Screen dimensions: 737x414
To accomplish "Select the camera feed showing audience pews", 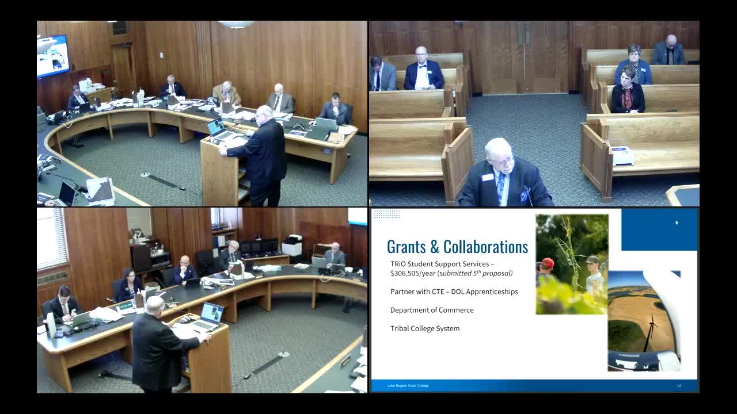I will [534, 113].
